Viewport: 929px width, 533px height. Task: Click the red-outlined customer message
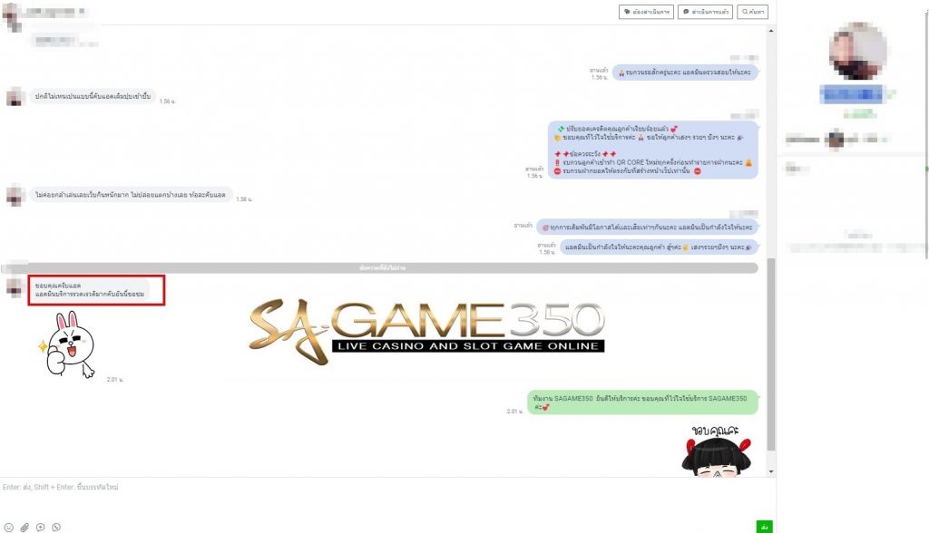(96, 290)
